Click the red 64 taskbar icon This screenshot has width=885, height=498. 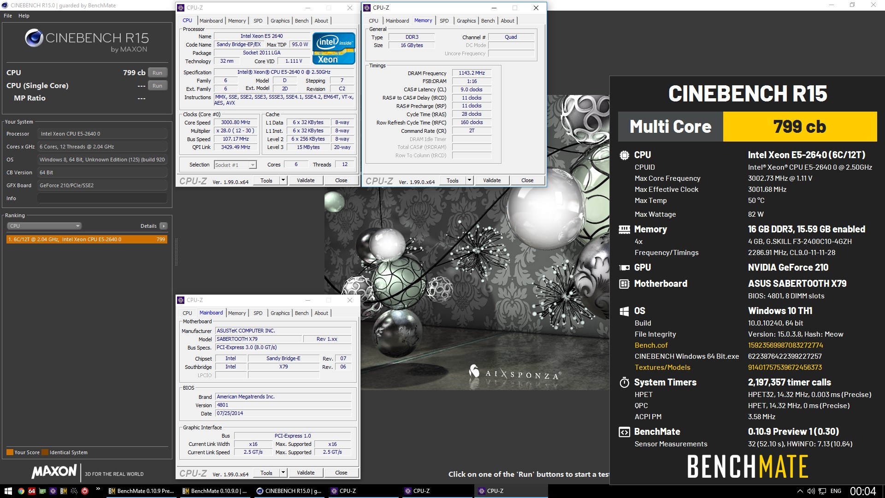pos(31,491)
